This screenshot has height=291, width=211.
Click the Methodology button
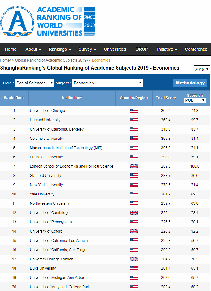[x=190, y=83]
